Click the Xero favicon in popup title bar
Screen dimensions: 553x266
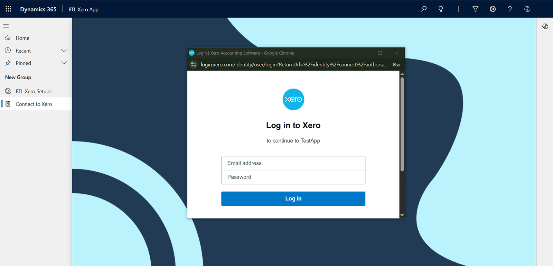pos(192,53)
